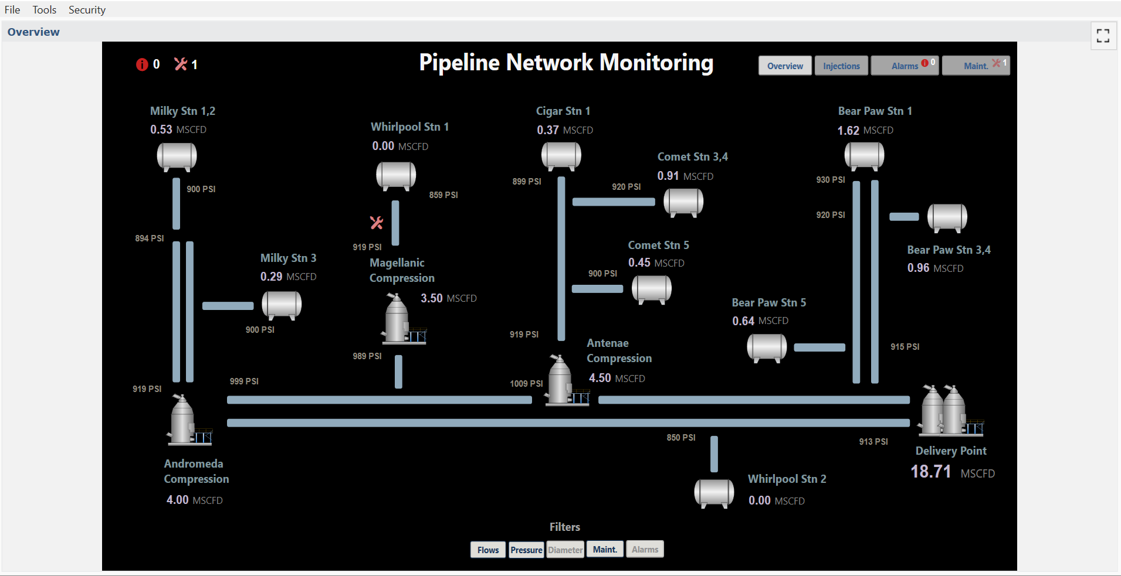The width and height of the screenshot is (1121, 576).
Task: Click the Comet Stn 5 vessel icon
Action: [652, 288]
